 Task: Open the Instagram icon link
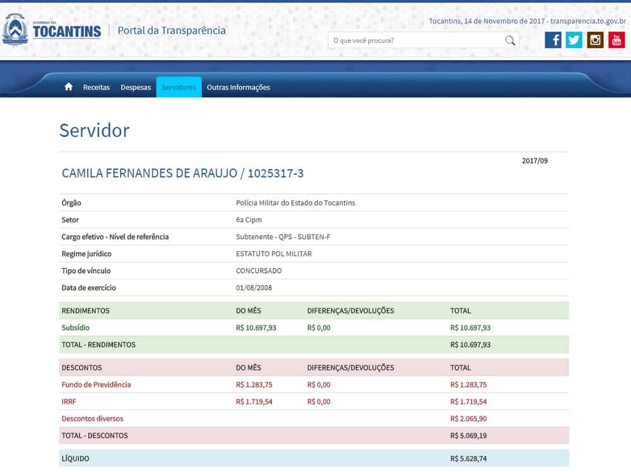595,40
